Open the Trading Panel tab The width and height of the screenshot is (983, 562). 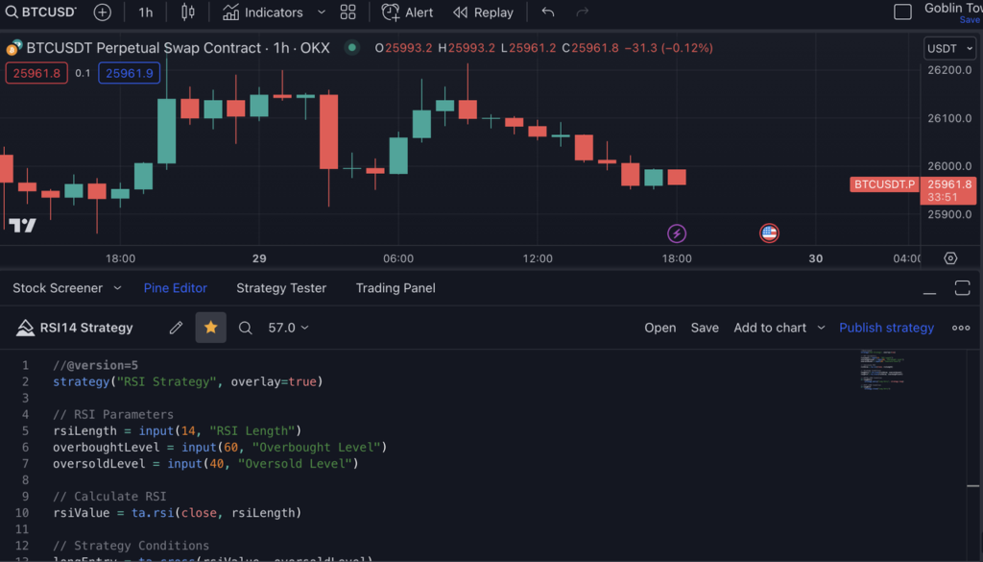click(x=395, y=288)
